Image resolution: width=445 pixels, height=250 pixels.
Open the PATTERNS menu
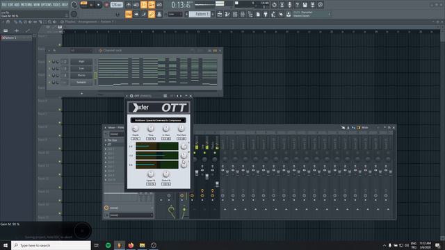(26, 5)
